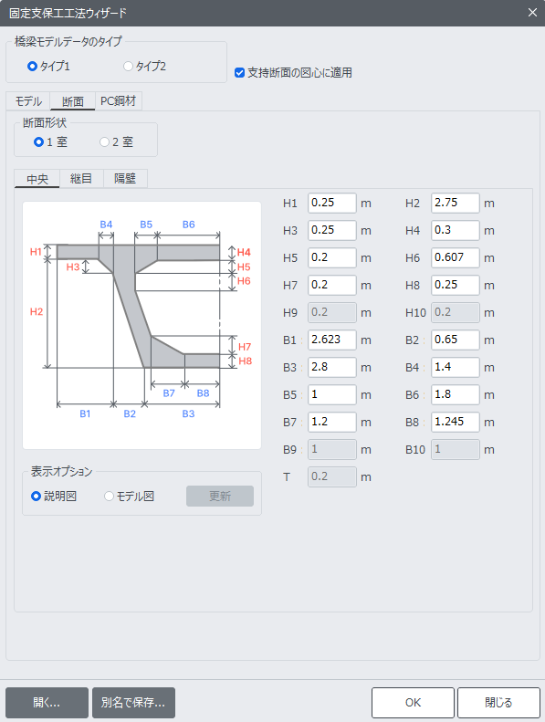Click the 開く... button

[x=47, y=703]
